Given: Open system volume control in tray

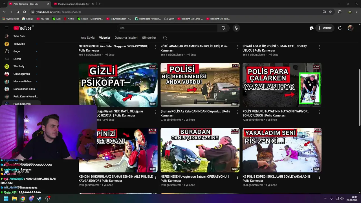Looking at the screenshot, I should [x=342, y=198].
